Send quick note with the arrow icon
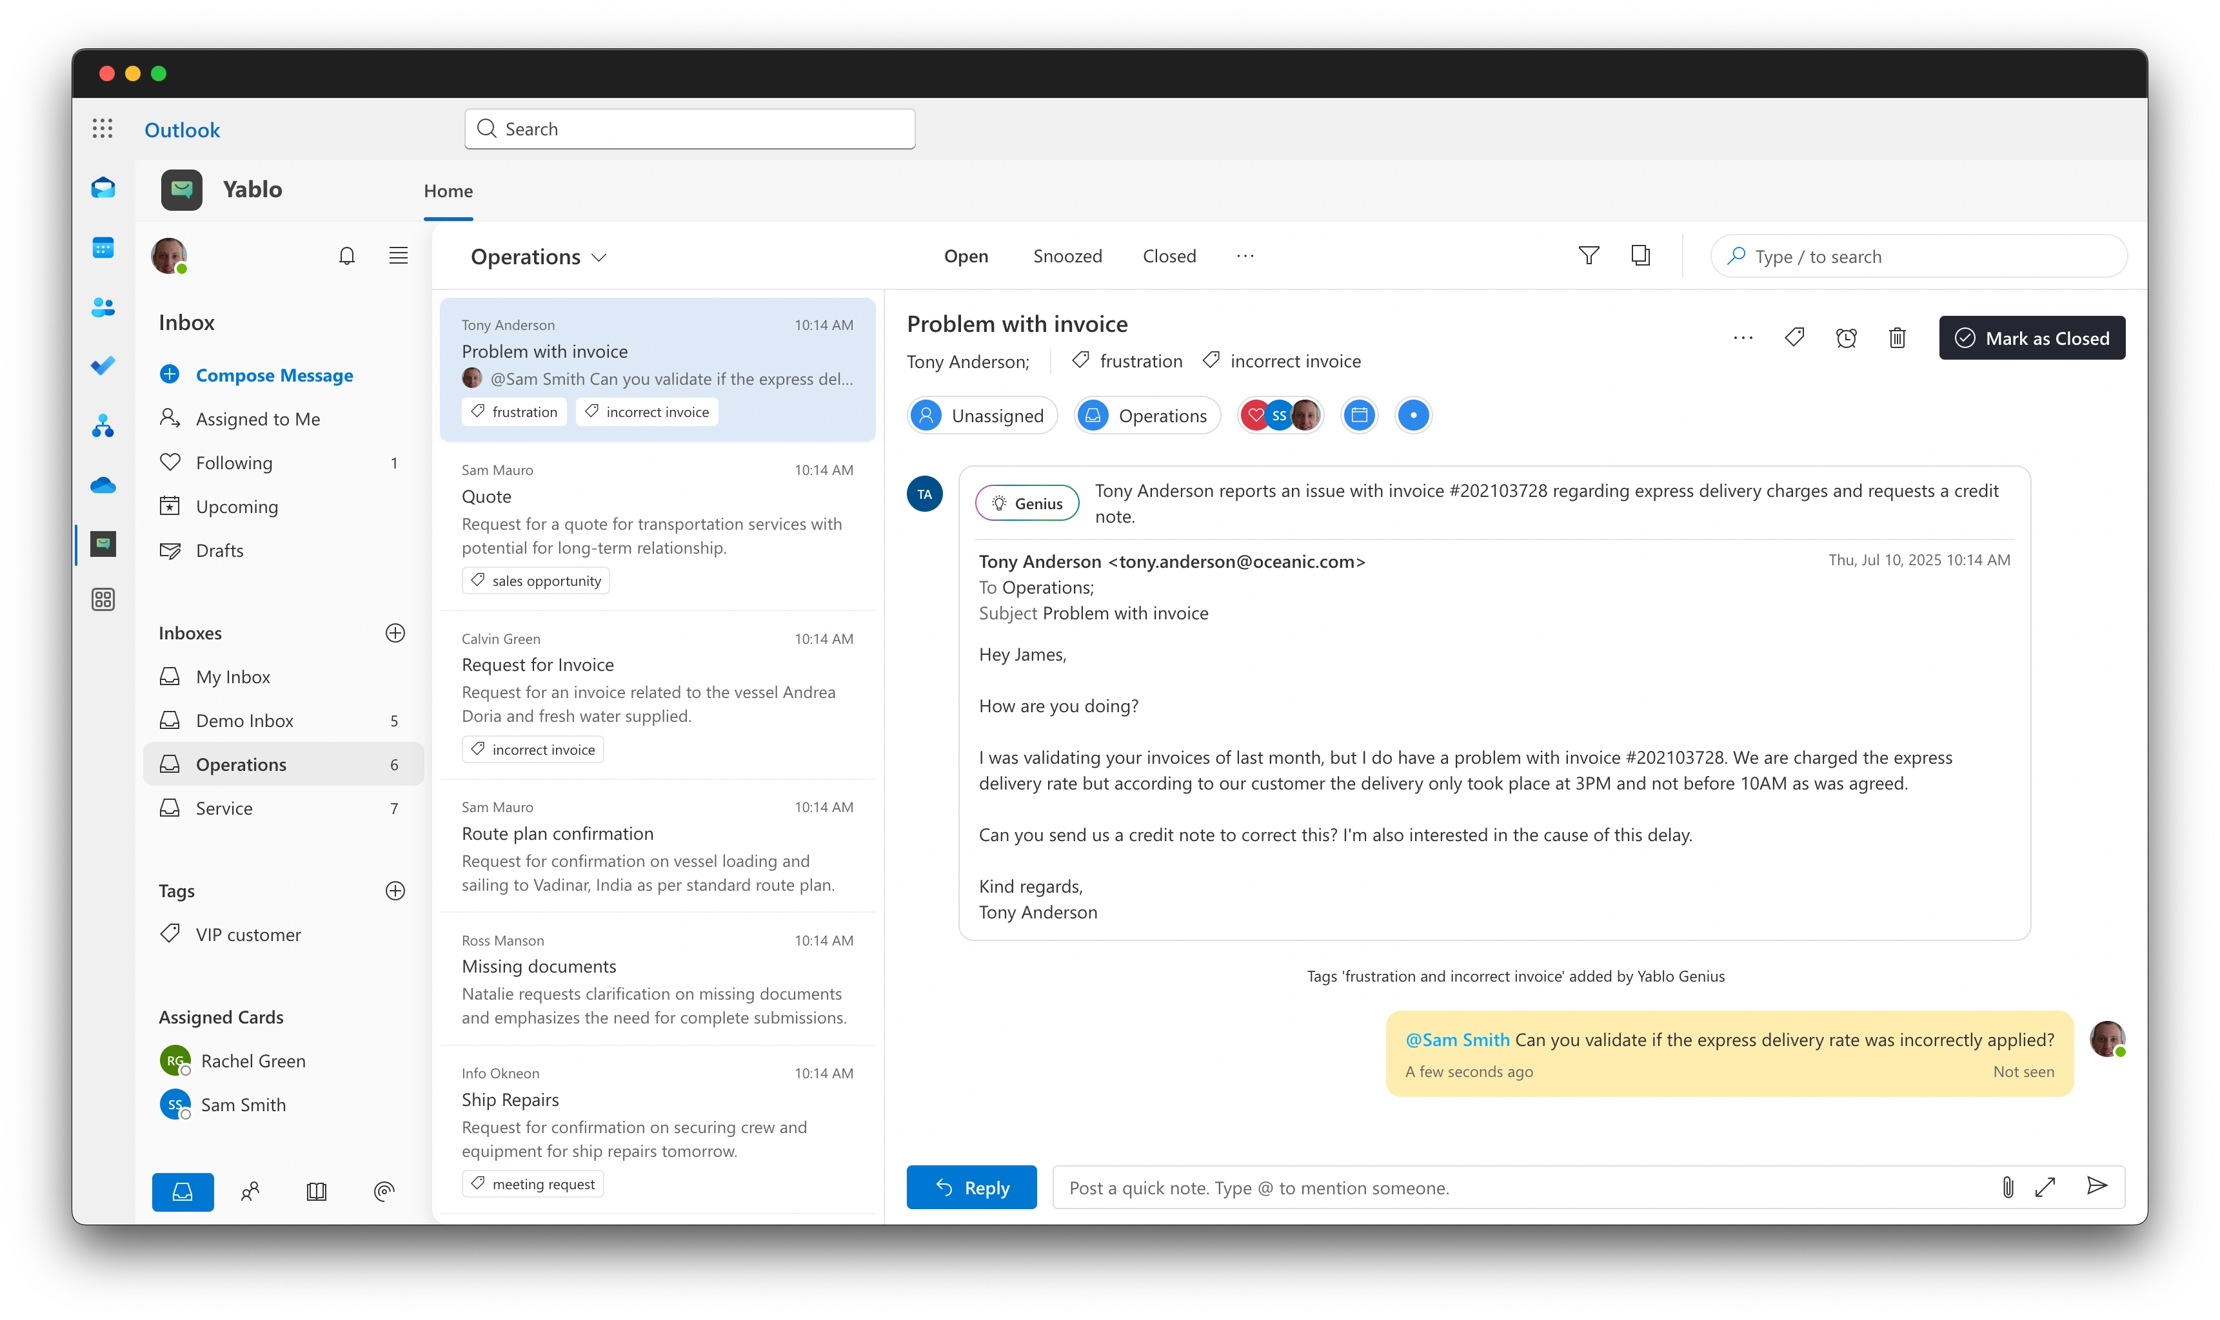 (x=2096, y=1186)
